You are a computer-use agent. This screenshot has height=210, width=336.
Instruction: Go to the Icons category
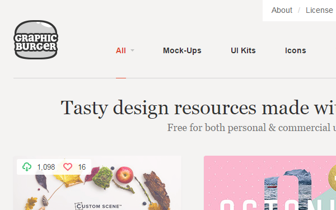(296, 50)
